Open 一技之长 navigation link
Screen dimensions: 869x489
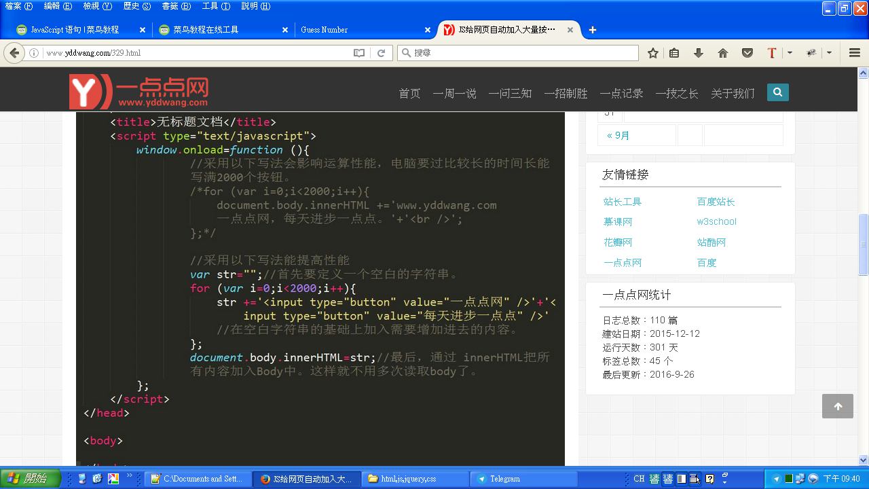[677, 94]
